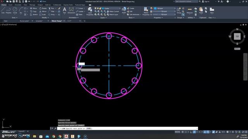
Task: Click Create block button
Action: pyautogui.click(x=131, y=8)
